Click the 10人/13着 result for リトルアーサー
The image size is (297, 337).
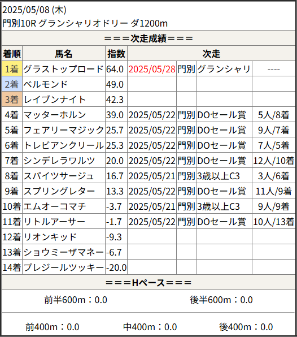(274, 222)
